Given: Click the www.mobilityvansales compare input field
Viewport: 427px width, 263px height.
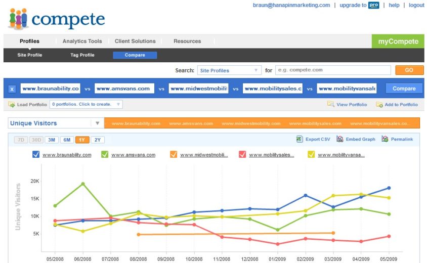Looking at the screenshot, I should [347, 89].
